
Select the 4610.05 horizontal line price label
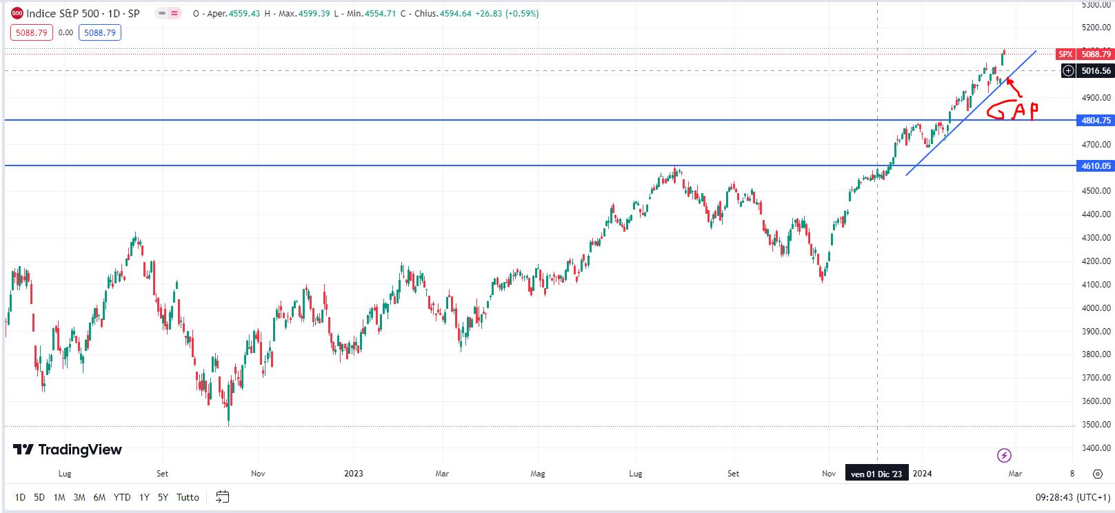(1095, 165)
